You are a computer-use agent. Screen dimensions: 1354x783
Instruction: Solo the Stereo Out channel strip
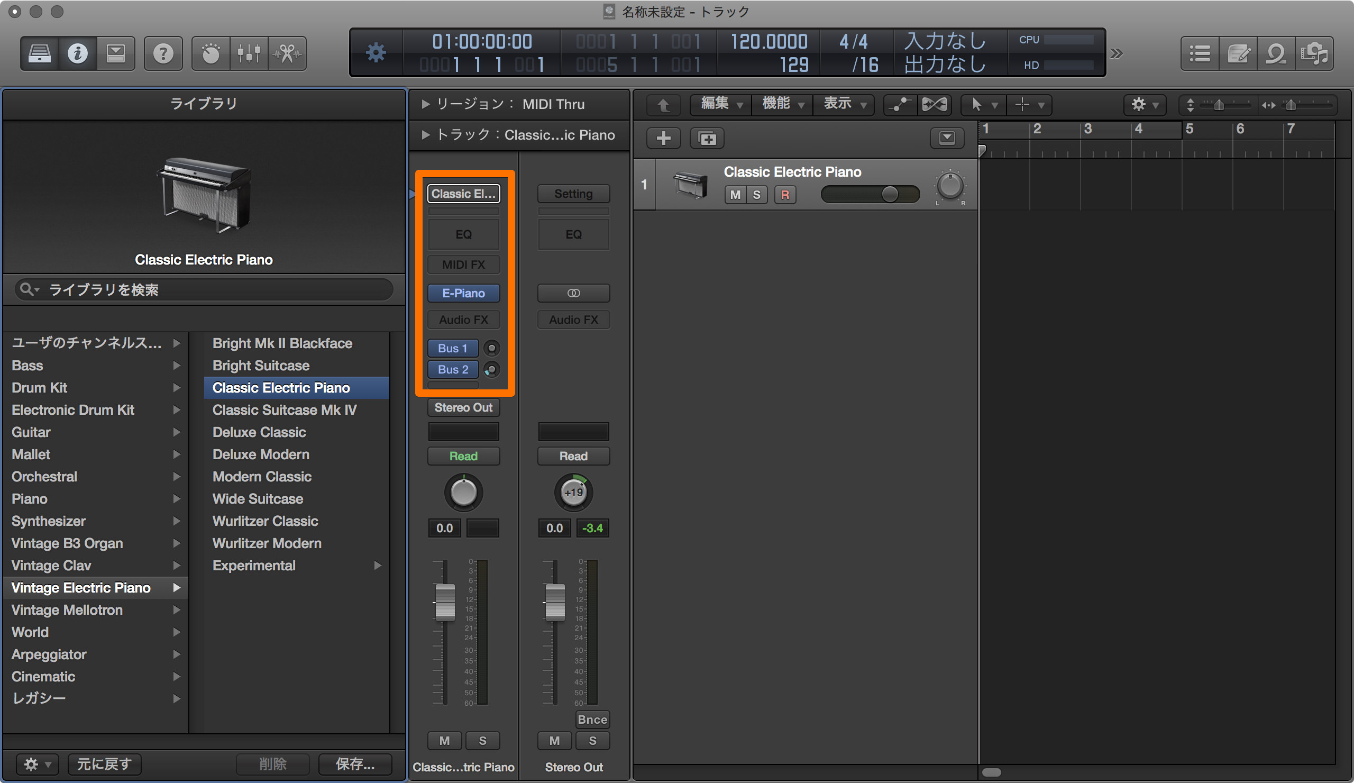(593, 741)
